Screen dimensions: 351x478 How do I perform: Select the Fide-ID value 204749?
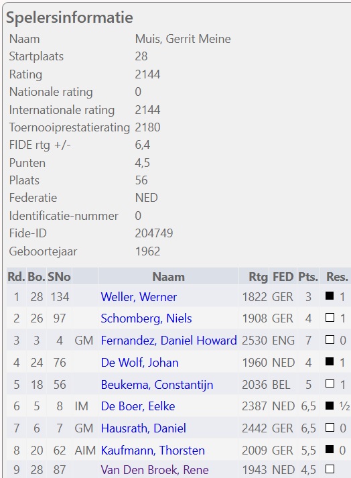tap(154, 233)
